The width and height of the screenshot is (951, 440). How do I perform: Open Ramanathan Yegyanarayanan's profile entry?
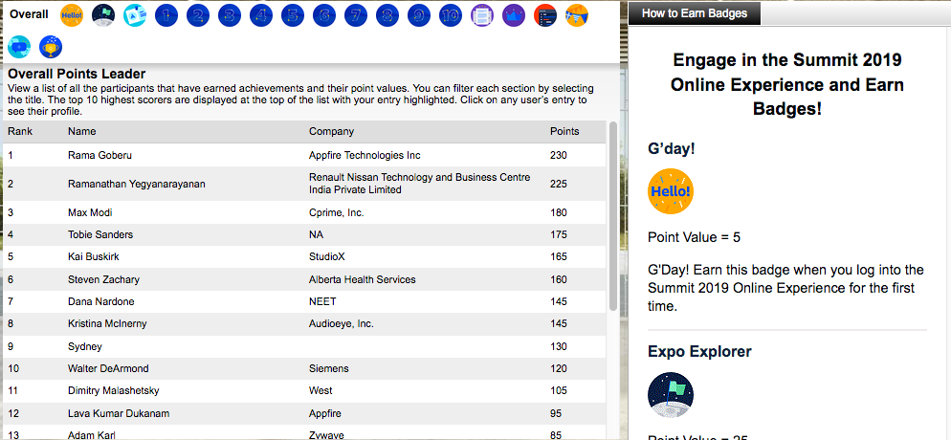[x=304, y=184]
